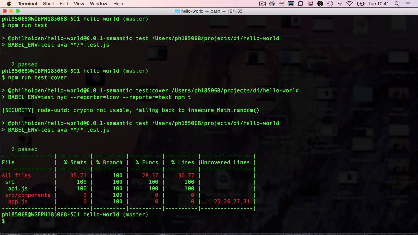Click the screen recording camera menu bar icon
Screen dimensions: 418x235
[262, 4]
